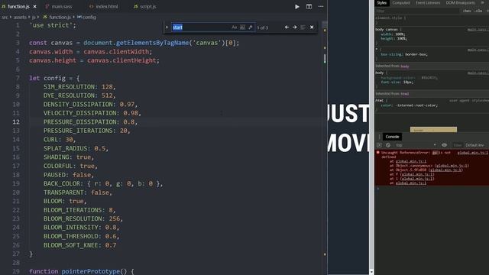Open the DevTools Computed tab

tap(401, 3)
